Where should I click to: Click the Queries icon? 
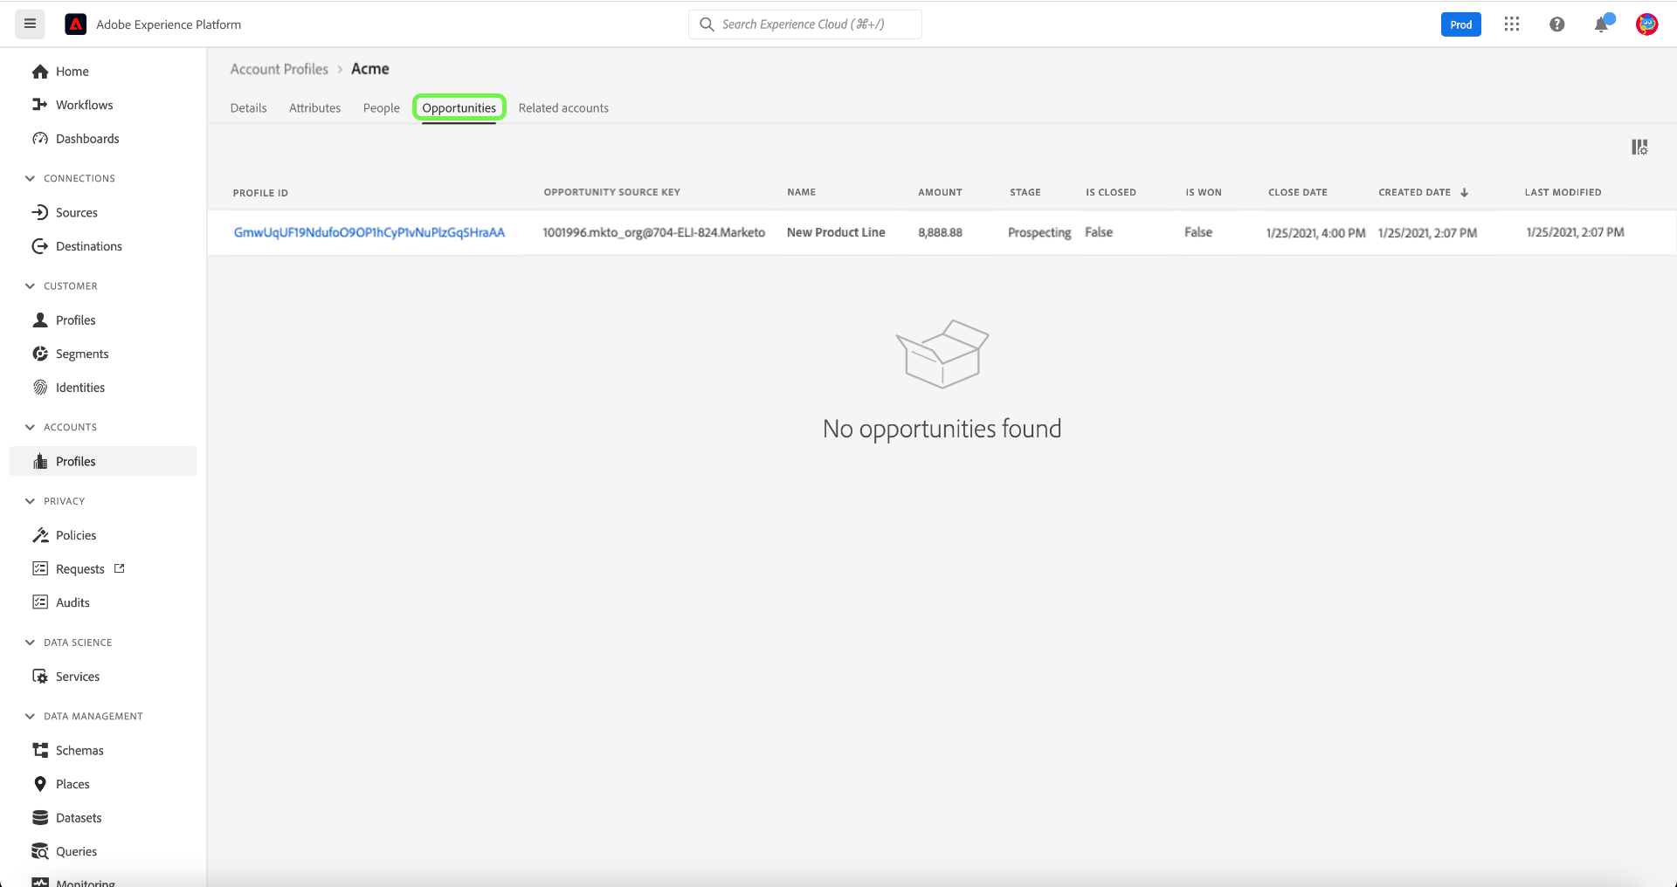coord(40,851)
